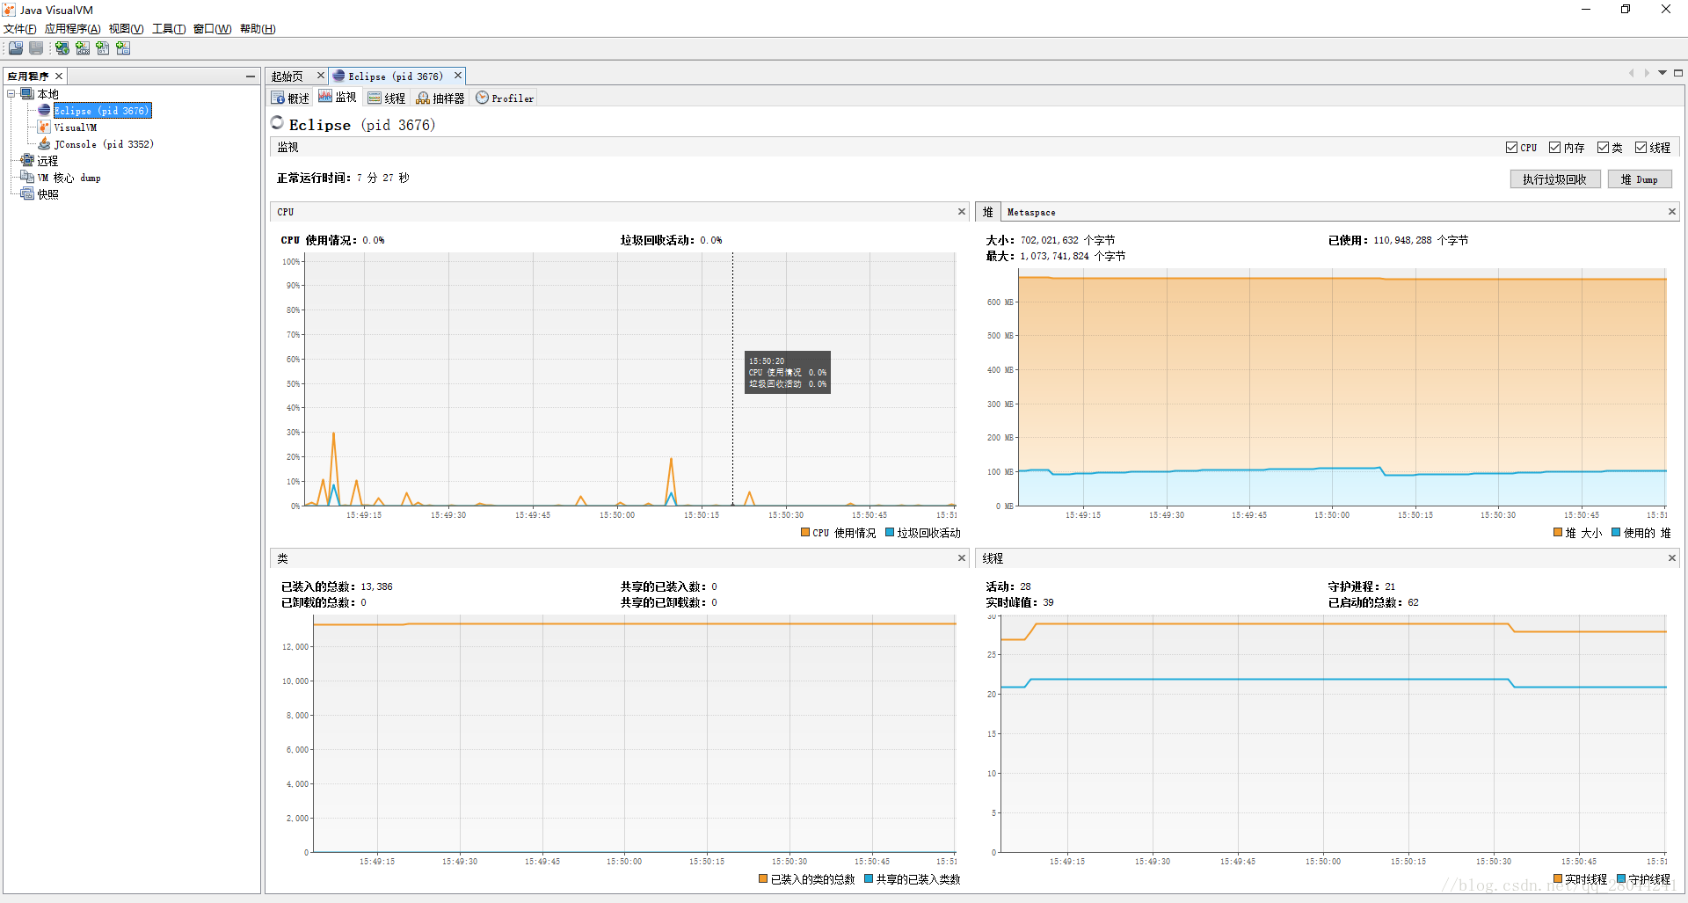Viewport: 1688px width, 903px height.
Task: Minimize the 应用程序 side panel
Action: click(x=251, y=76)
